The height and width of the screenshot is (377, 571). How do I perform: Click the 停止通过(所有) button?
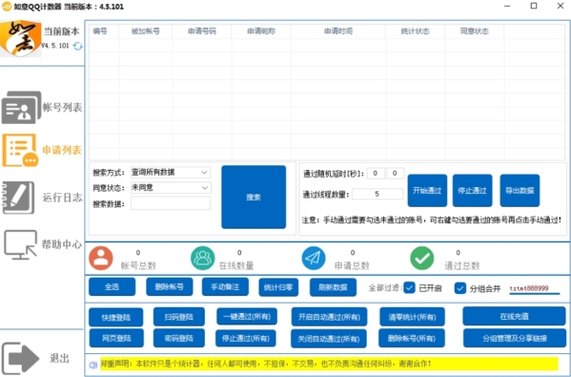pos(246,339)
